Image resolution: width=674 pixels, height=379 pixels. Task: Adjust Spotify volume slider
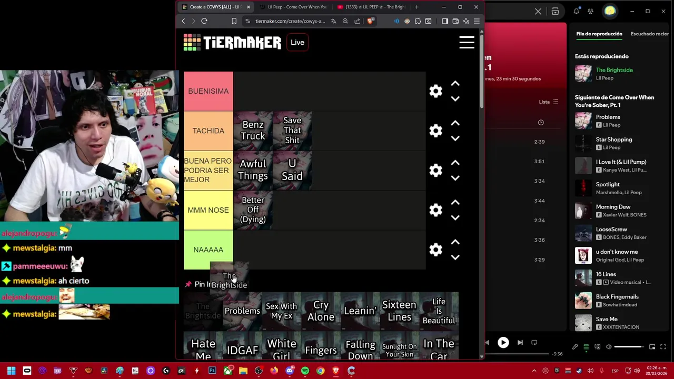click(x=629, y=347)
